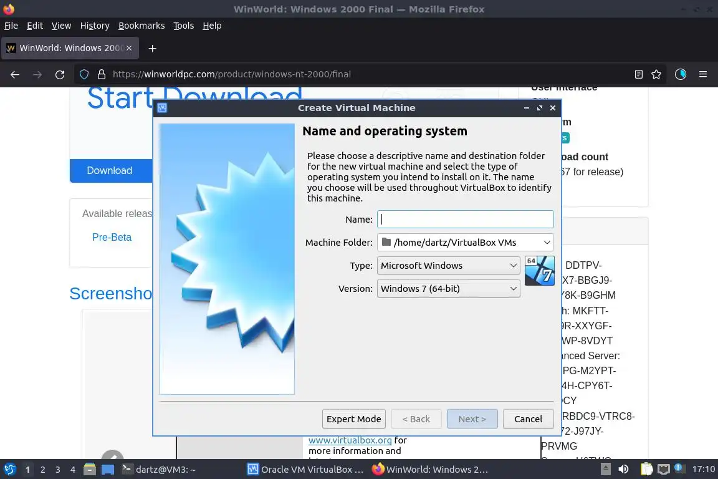Click the show desktop icon in the taskbar
The width and height of the screenshot is (718, 479).
108,470
